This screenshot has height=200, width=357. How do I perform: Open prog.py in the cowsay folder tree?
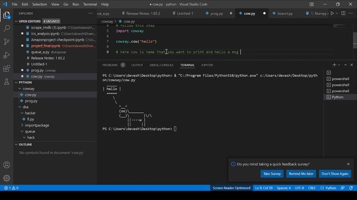click(x=55, y=101)
